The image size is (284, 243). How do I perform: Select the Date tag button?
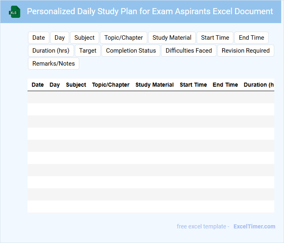(x=38, y=38)
